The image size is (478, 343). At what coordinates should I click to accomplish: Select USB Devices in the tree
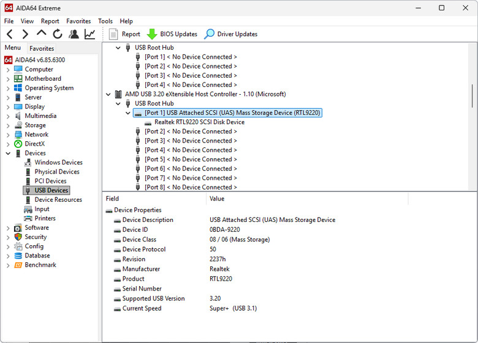51,190
